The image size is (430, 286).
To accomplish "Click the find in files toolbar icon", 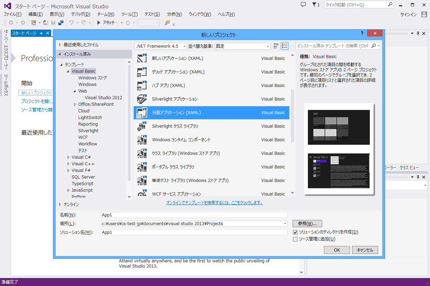I will coord(167,23).
